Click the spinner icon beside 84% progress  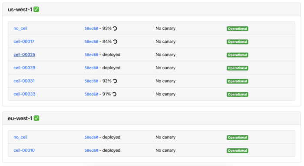(115, 41)
